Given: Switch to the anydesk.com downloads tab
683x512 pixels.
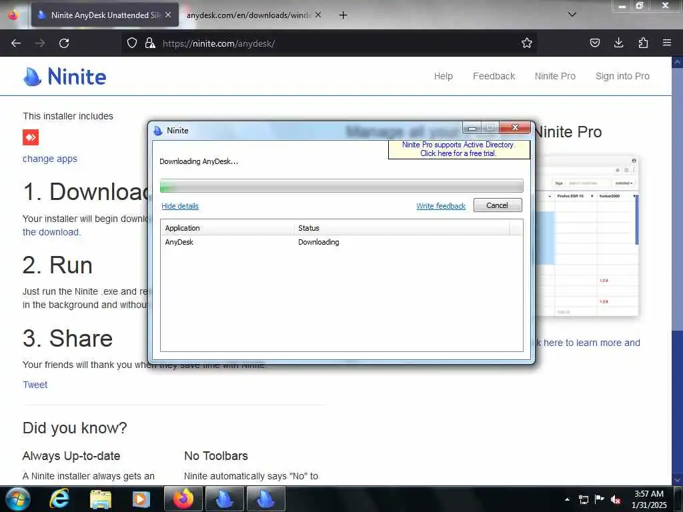Looking at the screenshot, I should (x=248, y=15).
